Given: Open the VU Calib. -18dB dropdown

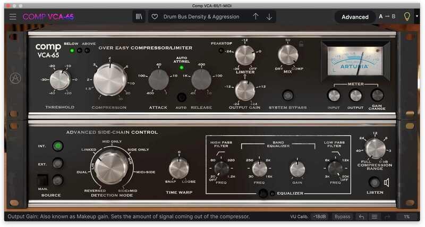Looking at the screenshot, I should 318,217.
